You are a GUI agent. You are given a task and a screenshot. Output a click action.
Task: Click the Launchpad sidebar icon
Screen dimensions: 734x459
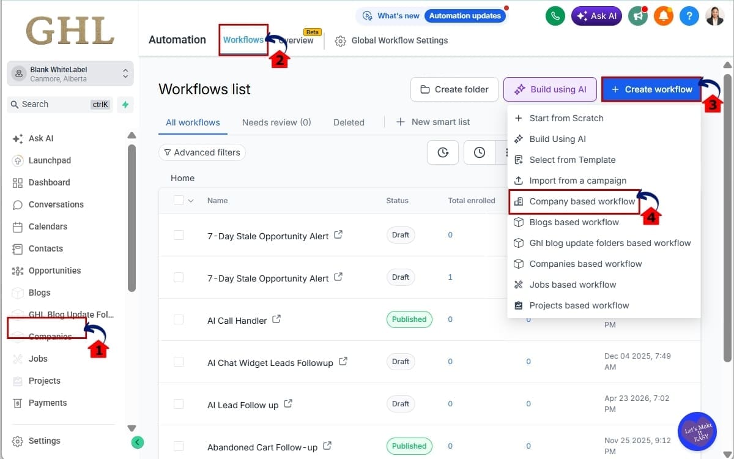tap(18, 160)
